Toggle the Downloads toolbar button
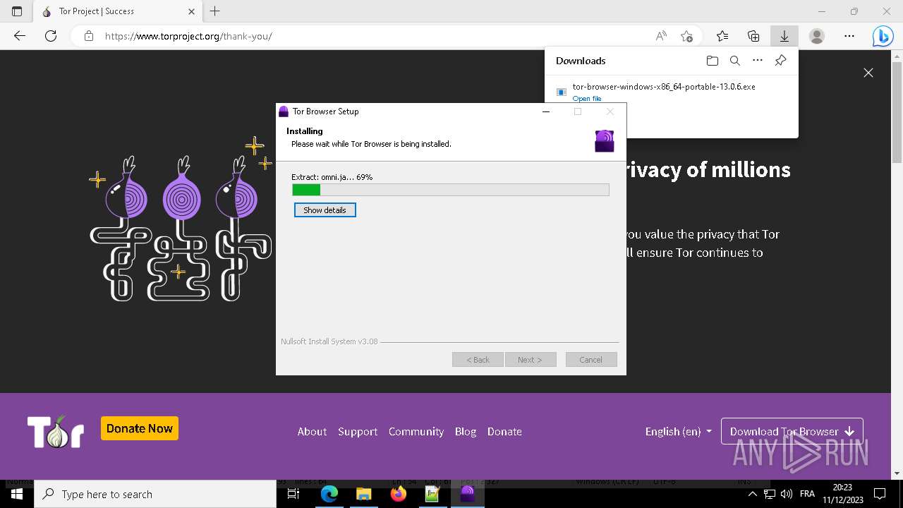The height and width of the screenshot is (508, 903). (784, 36)
